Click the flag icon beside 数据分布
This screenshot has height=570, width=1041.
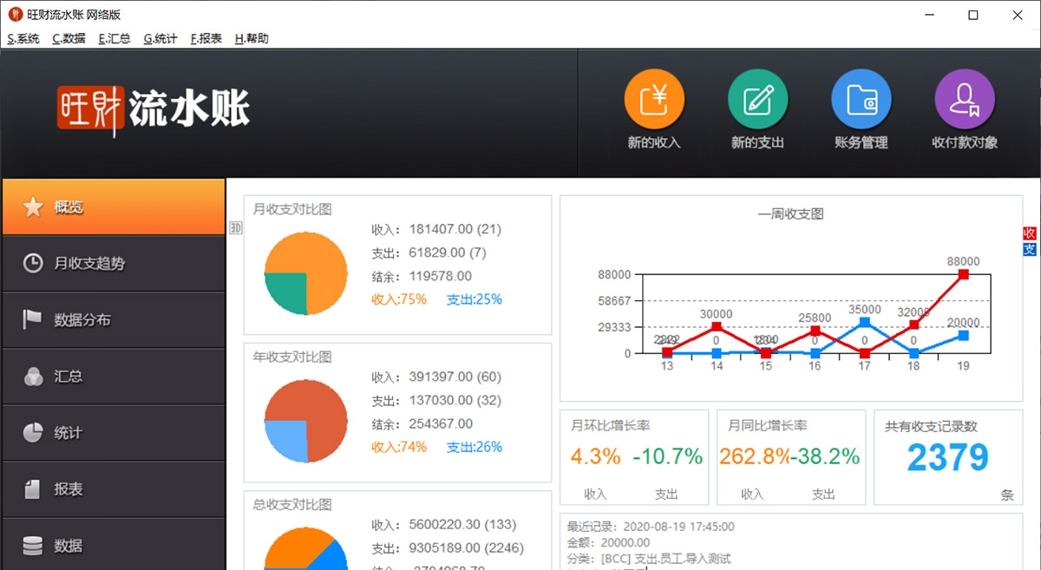[x=33, y=320]
